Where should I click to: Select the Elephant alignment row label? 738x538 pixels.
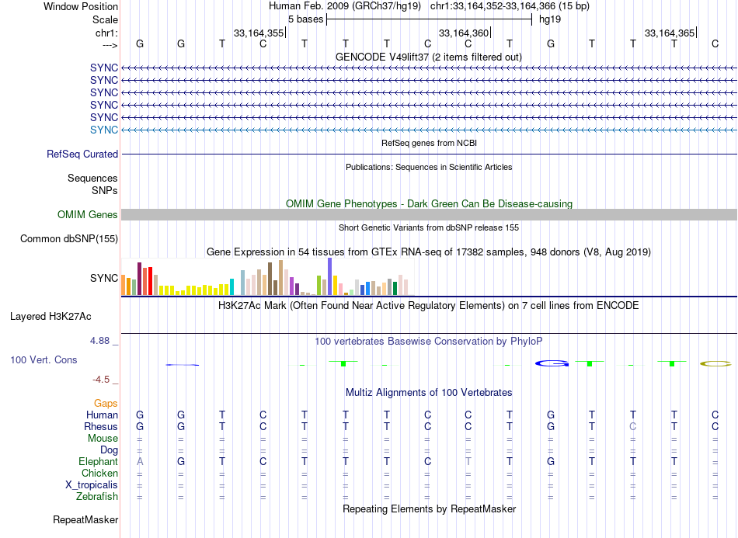(98, 461)
